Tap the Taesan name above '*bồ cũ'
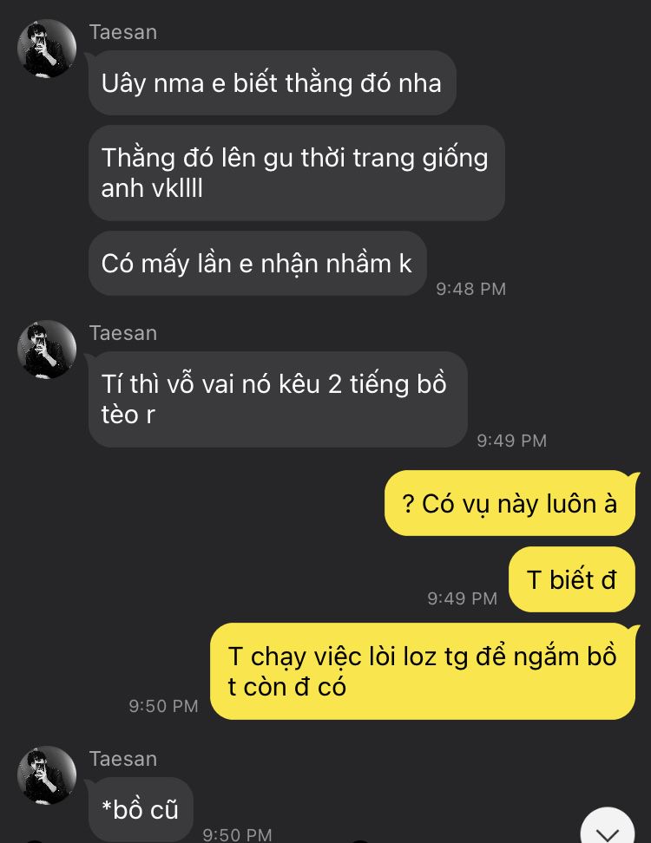Viewport: 651px width, 843px height. tap(123, 759)
